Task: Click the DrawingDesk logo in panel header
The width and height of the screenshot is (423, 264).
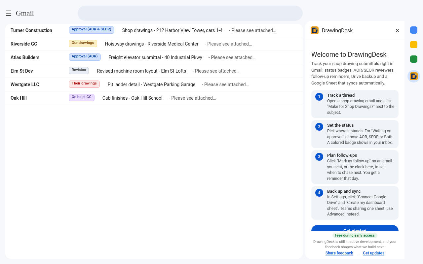Action: (315, 30)
